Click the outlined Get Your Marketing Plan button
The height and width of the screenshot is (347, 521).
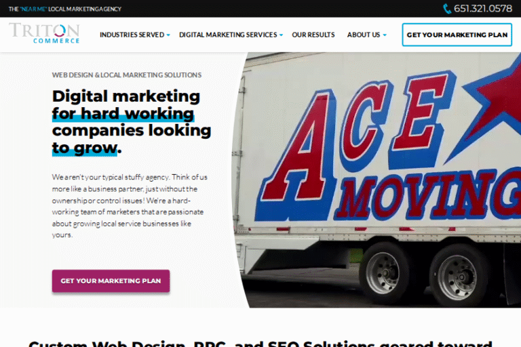(x=457, y=35)
